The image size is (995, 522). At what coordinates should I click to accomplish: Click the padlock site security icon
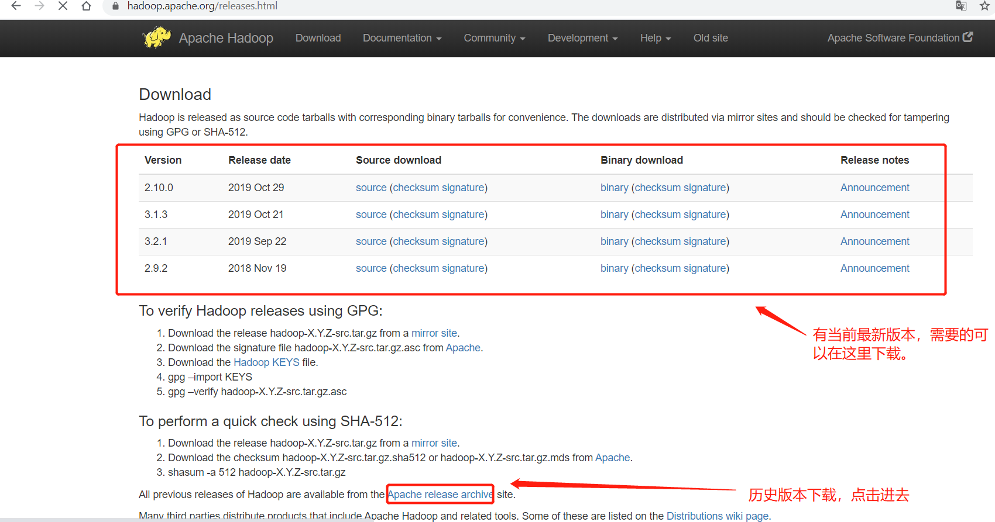[x=115, y=6]
